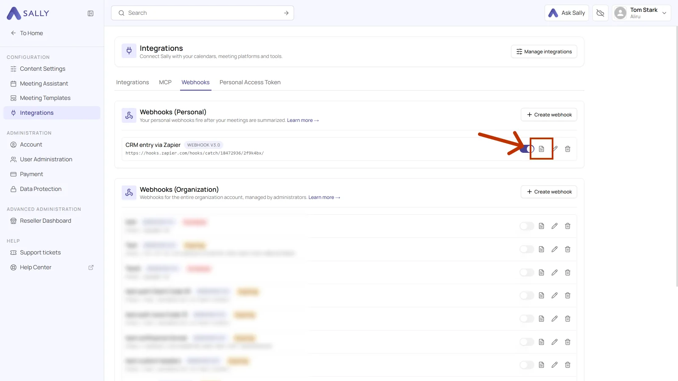This screenshot has width=678, height=381.
Task: Open the document icon of third organization webhook
Action: [x=542, y=273]
